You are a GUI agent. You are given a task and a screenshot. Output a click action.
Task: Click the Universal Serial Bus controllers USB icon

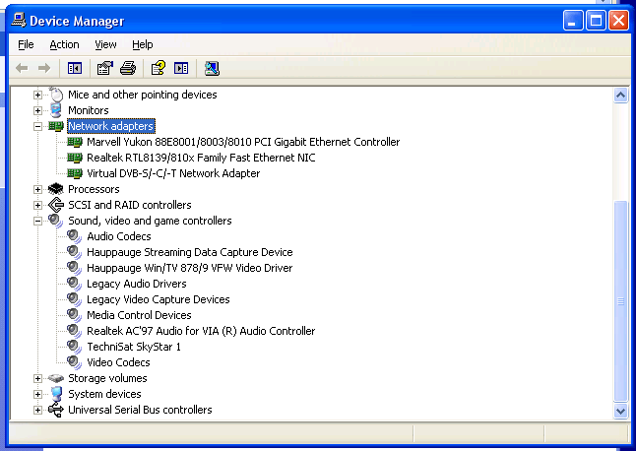pos(56,410)
